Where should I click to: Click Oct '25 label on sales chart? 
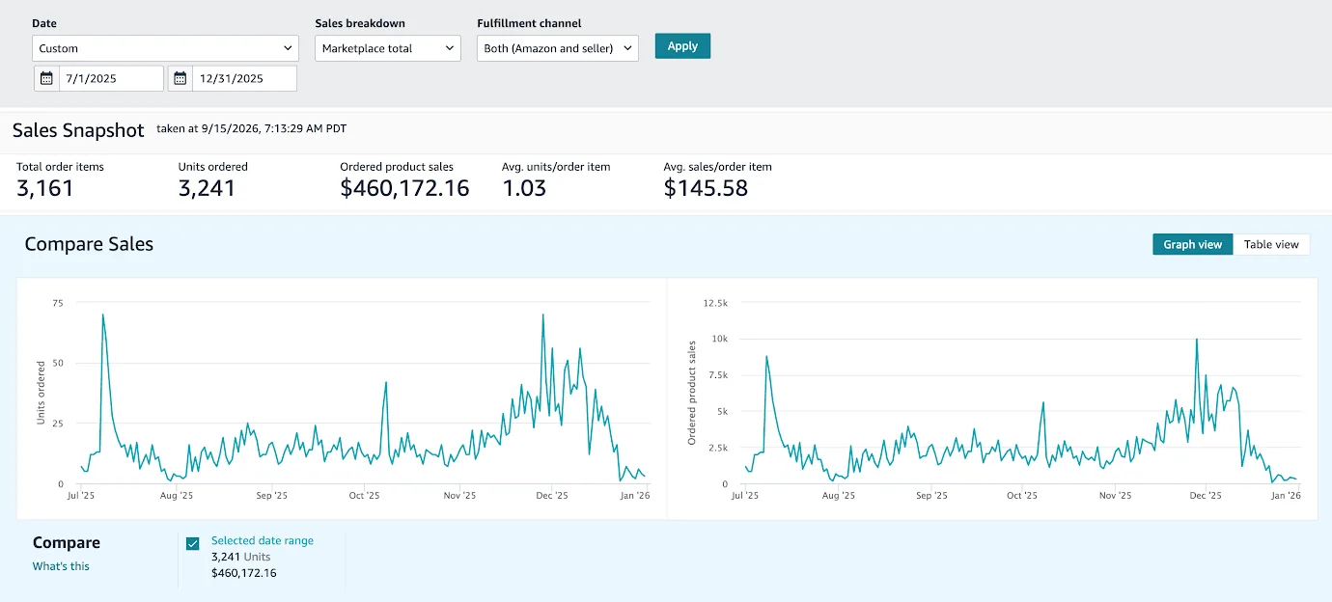1021,496
